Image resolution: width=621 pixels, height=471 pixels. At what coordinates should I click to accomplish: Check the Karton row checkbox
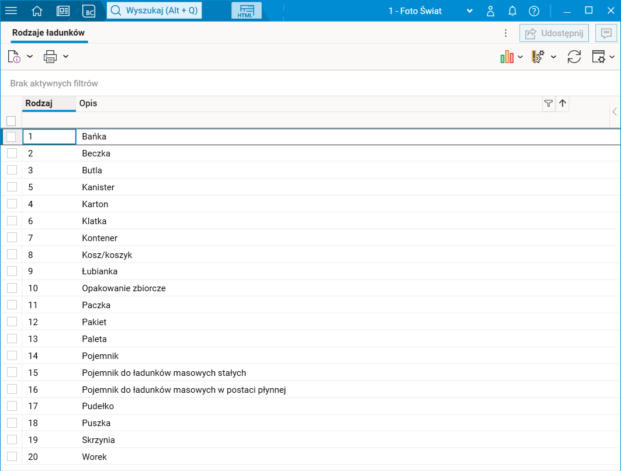click(x=12, y=204)
